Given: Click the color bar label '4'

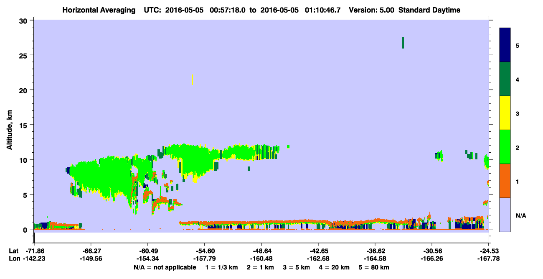Looking at the screenshot, I should pos(518,79).
